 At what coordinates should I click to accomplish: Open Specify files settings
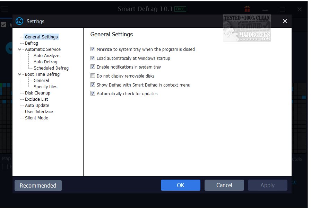[45, 87]
